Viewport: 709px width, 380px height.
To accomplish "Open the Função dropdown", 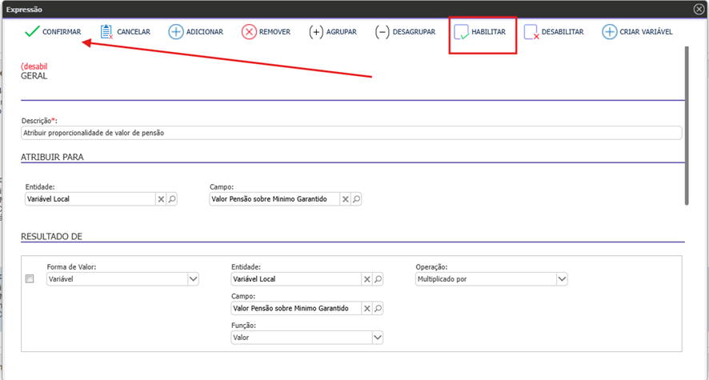I will pyautogui.click(x=378, y=338).
